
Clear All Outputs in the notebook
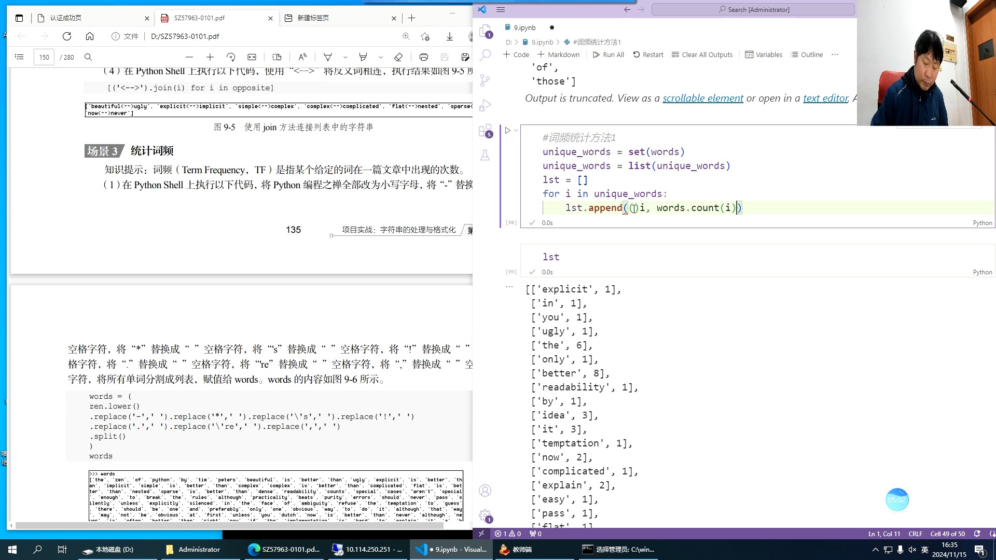pos(702,54)
